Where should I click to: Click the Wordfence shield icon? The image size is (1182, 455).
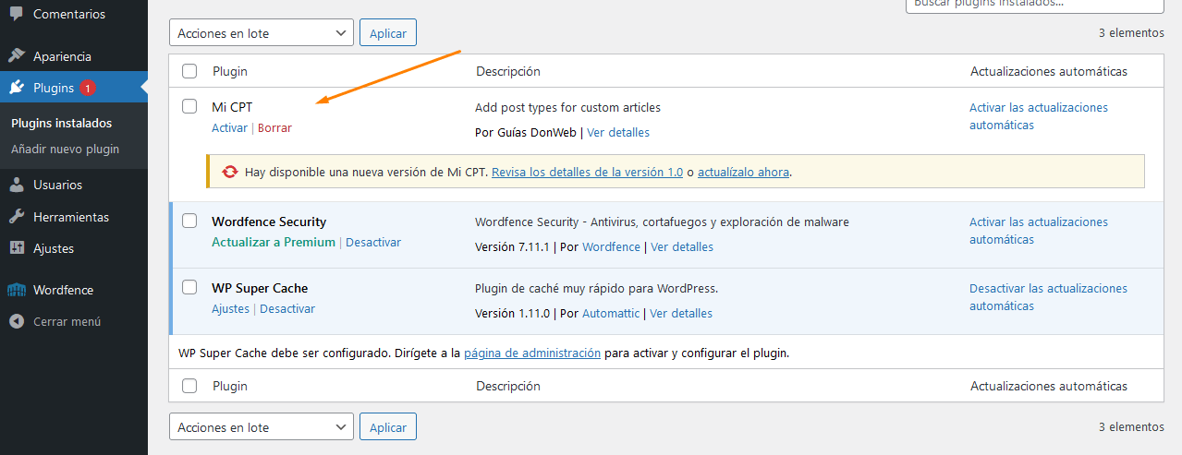[x=17, y=290]
